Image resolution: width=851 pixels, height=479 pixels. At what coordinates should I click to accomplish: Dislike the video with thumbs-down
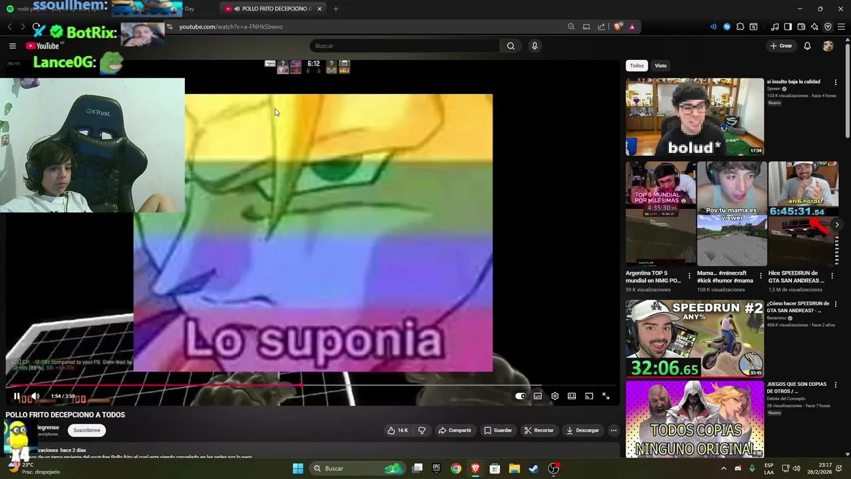coord(422,430)
